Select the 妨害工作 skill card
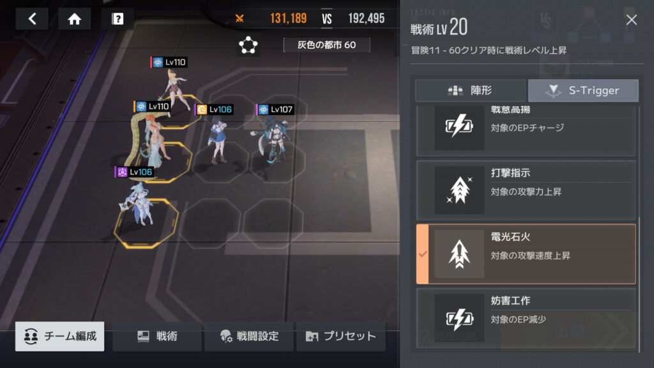 tap(526, 318)
